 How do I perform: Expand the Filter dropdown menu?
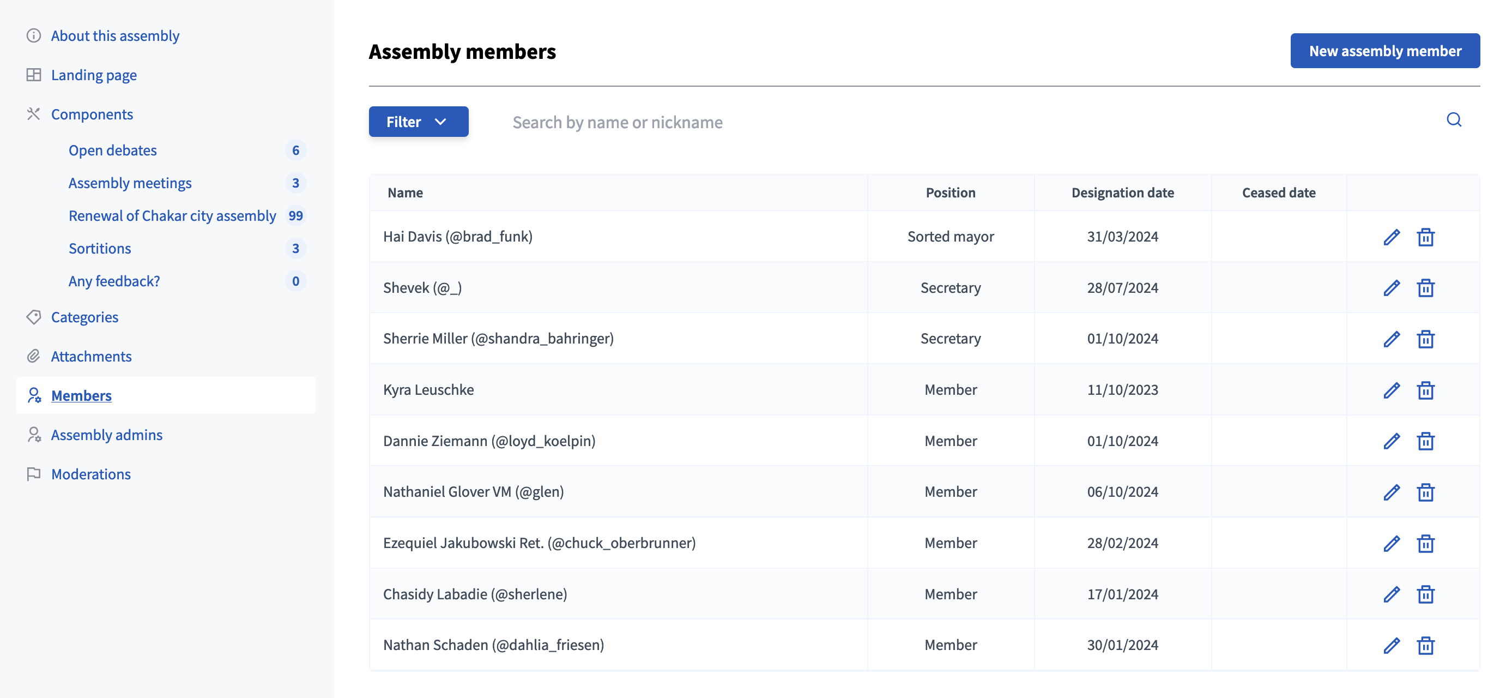click(419, 121)
